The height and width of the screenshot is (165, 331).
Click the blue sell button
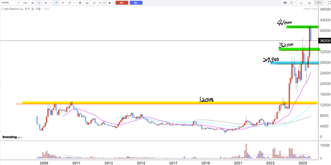click(136, 3)
